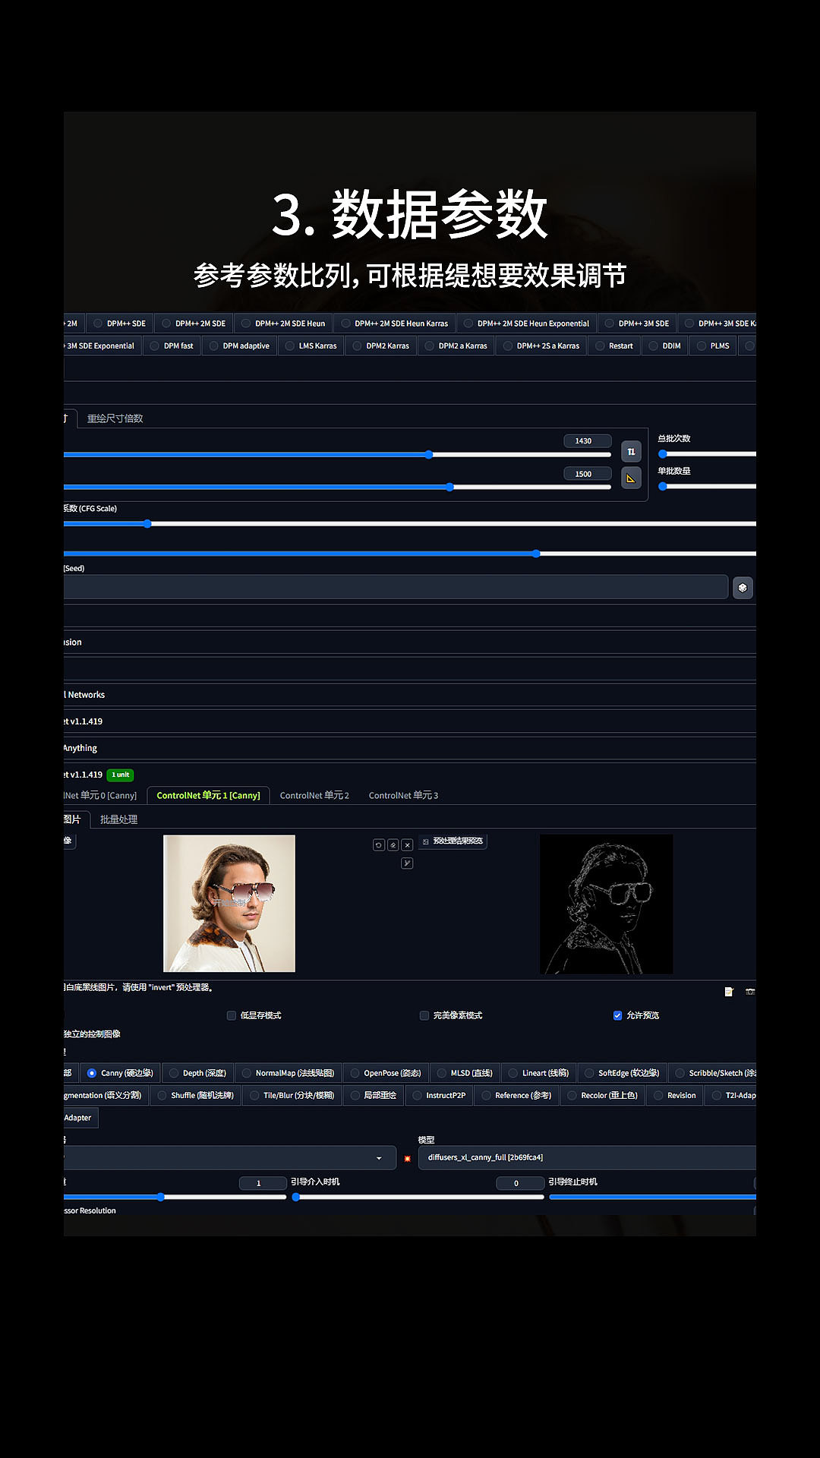The width and height of the screenshot is (820, 1458).
Task: Select Canny (硬边缘) control type
Action: [x=120, y=1073]
